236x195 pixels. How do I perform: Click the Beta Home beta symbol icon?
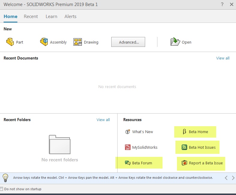(184, 132)
